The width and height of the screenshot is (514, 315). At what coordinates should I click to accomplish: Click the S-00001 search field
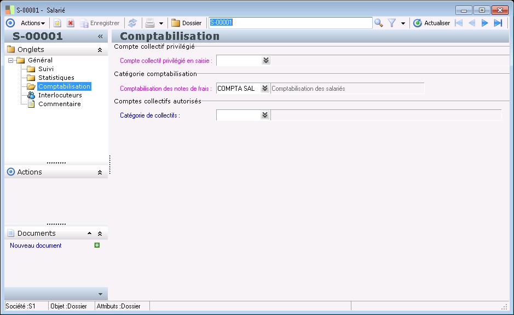pos(291,22)
